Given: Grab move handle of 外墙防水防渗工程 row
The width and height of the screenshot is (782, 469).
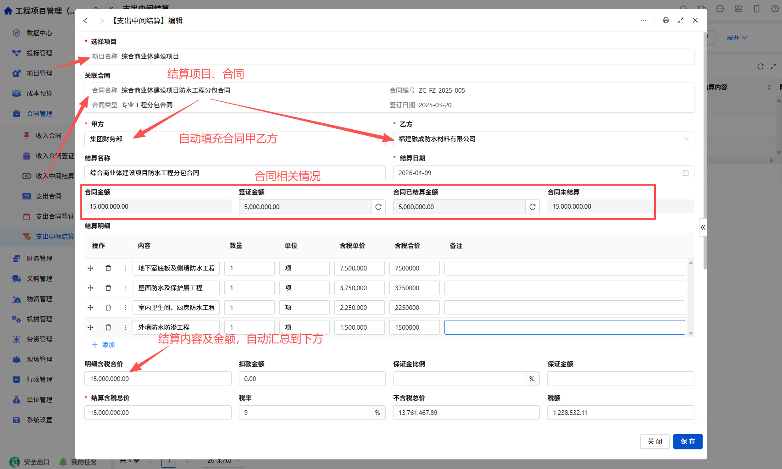Looking at the screenshot, I should point(90,327).
